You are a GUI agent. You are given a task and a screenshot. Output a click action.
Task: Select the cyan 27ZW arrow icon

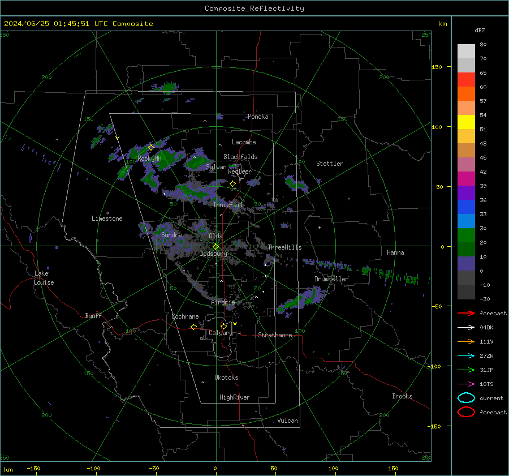pyautogui.click(x=466, y=356)
